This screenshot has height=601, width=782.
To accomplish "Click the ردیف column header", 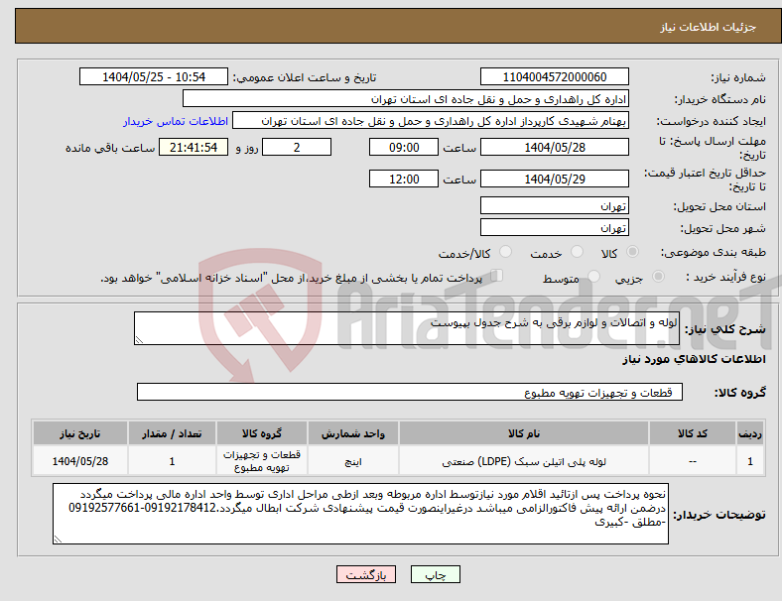I will pyautogui.click(x=749, y=433).
